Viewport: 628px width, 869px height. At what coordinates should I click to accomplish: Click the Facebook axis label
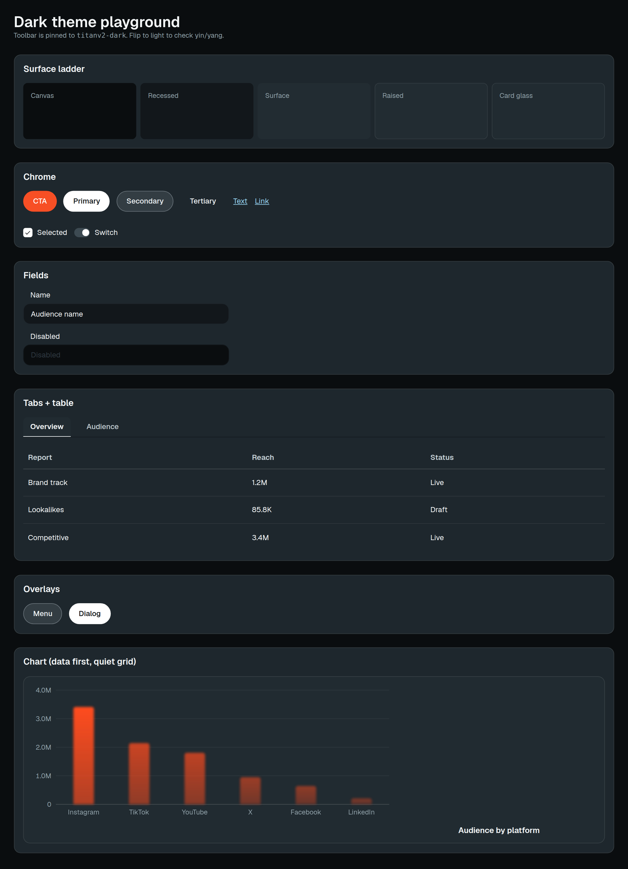tap(306, 812)
